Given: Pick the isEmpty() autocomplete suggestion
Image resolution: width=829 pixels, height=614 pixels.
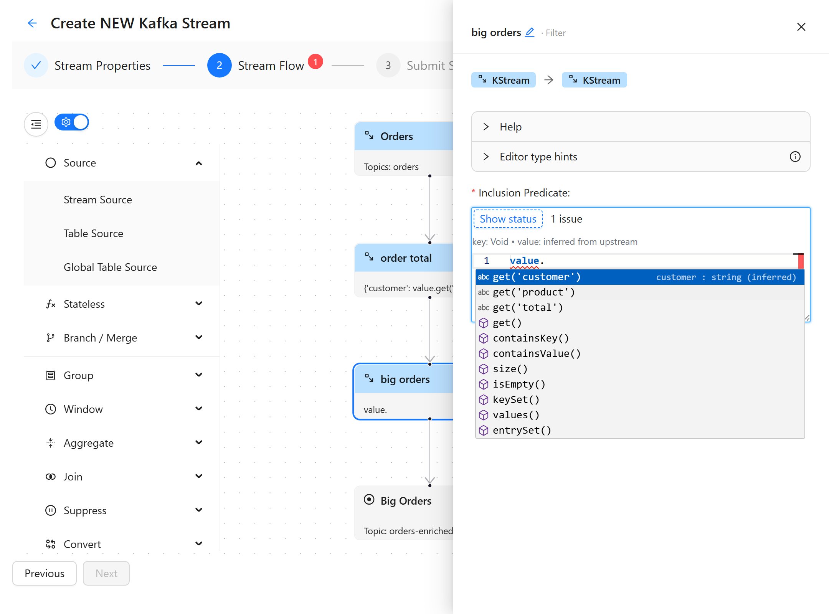Looking at the screenshot, I should (640, 385).
